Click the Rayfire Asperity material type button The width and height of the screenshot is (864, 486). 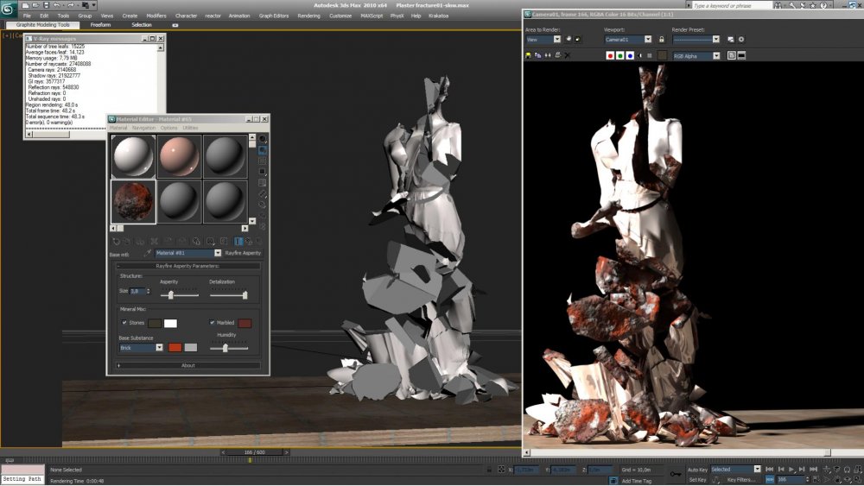[243, 253]
